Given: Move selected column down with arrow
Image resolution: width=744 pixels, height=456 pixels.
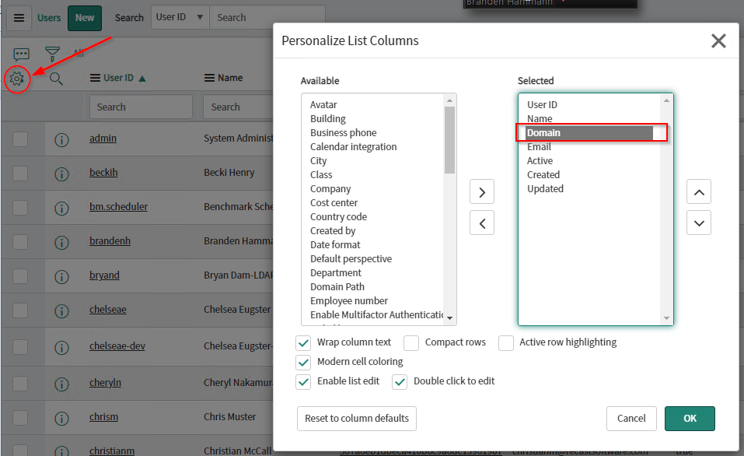Looking at the screenshot, I should coord(699,223).
